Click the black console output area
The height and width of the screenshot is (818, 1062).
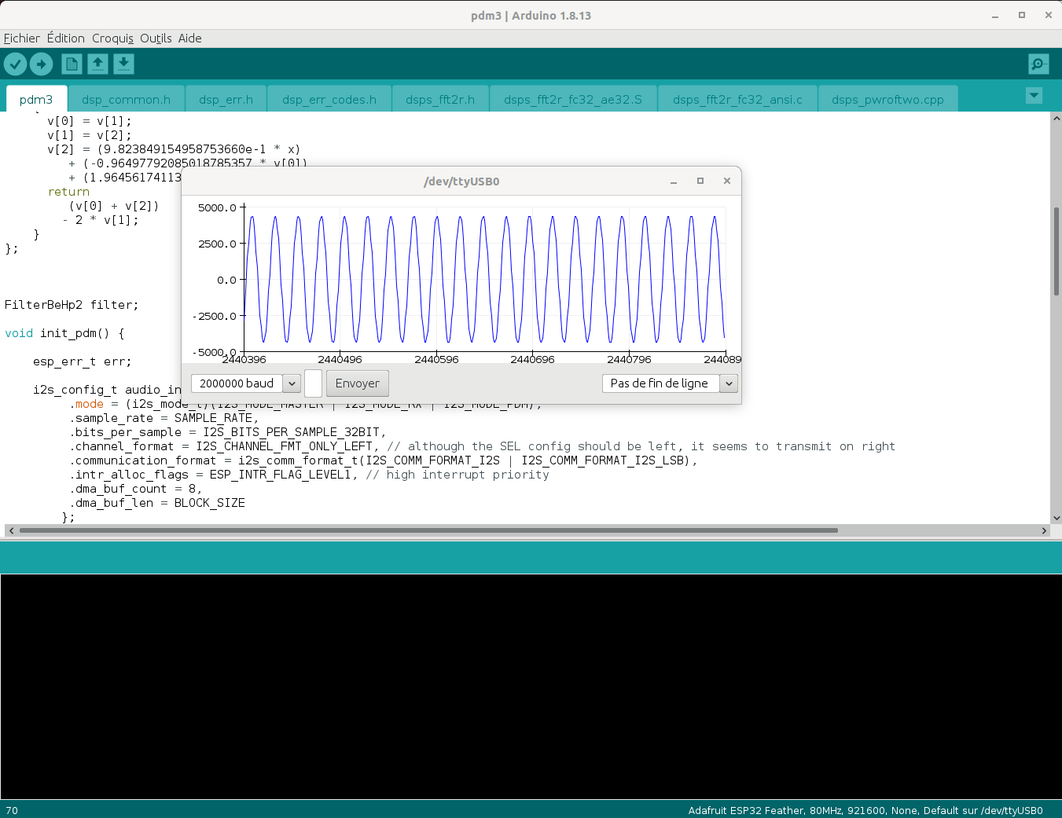tap(531, 687)
